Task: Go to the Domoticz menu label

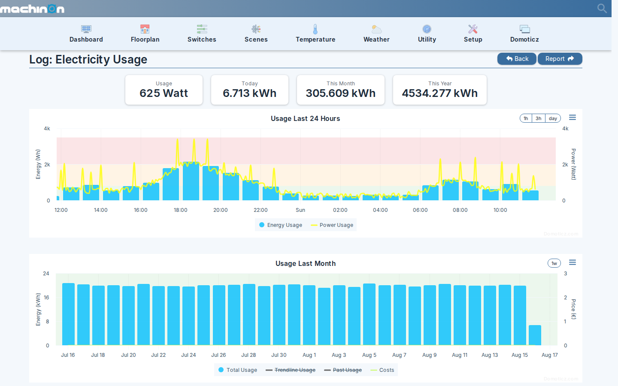Action: [x=525, y=39]
